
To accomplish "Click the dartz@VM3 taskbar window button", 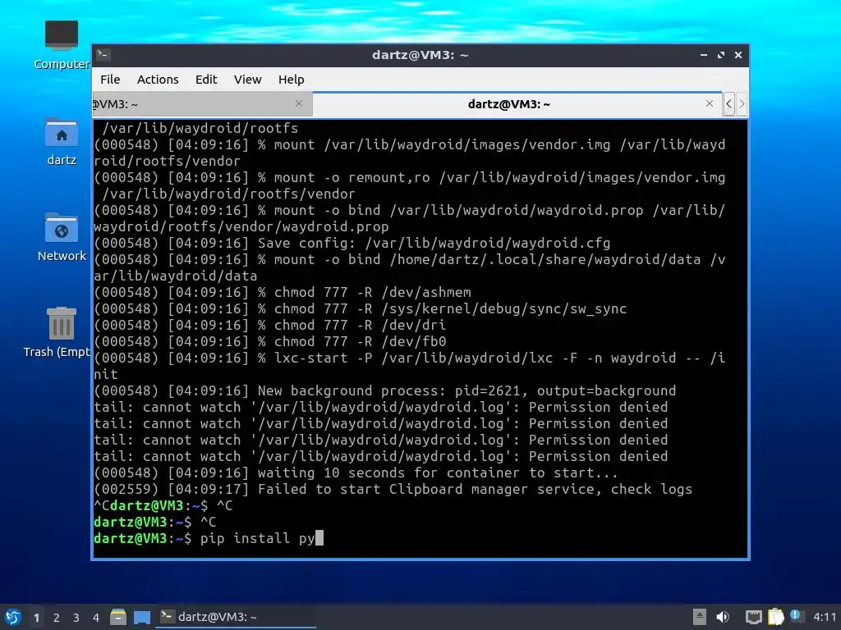I will click(236, 617).
